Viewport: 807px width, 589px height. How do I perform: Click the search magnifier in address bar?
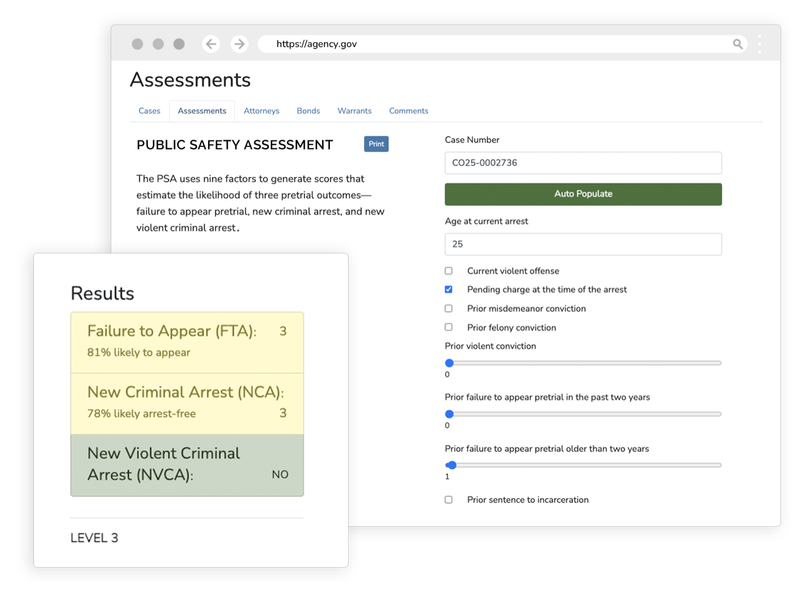coord(737,44)
